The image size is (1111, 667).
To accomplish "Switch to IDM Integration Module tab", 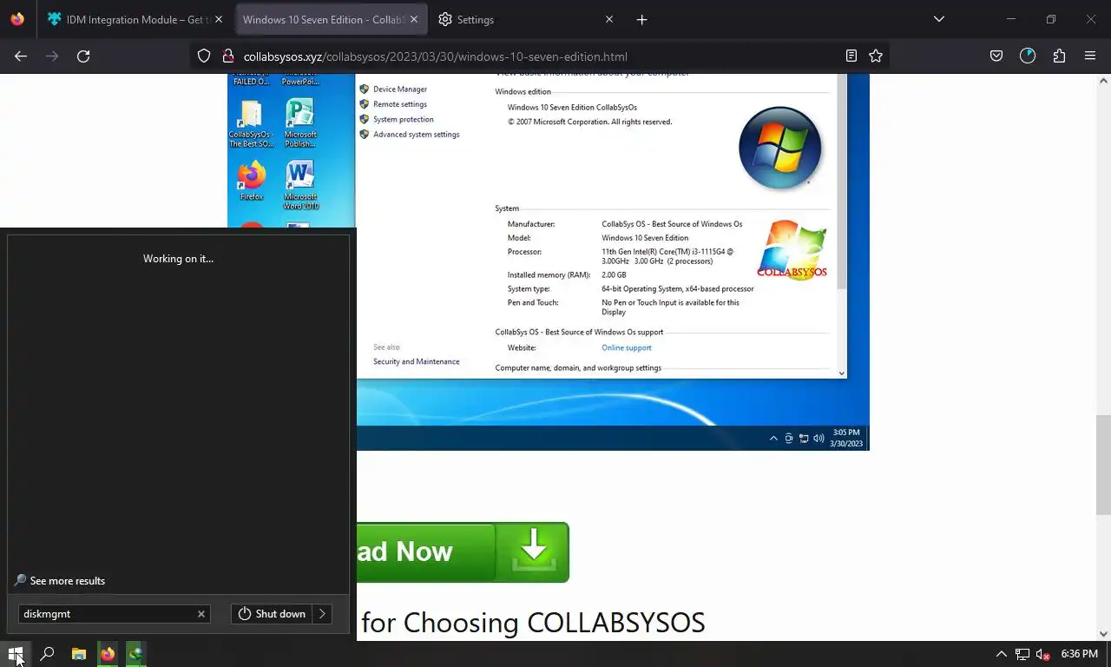I will coord(135,19).
